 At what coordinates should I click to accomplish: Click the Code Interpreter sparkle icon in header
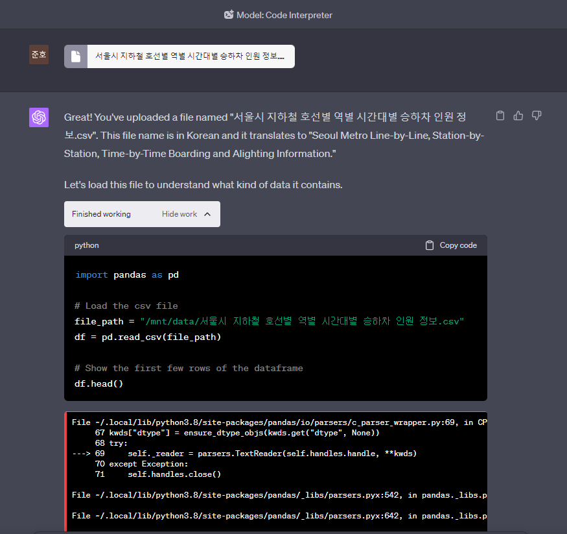click(x=227, y=14)
